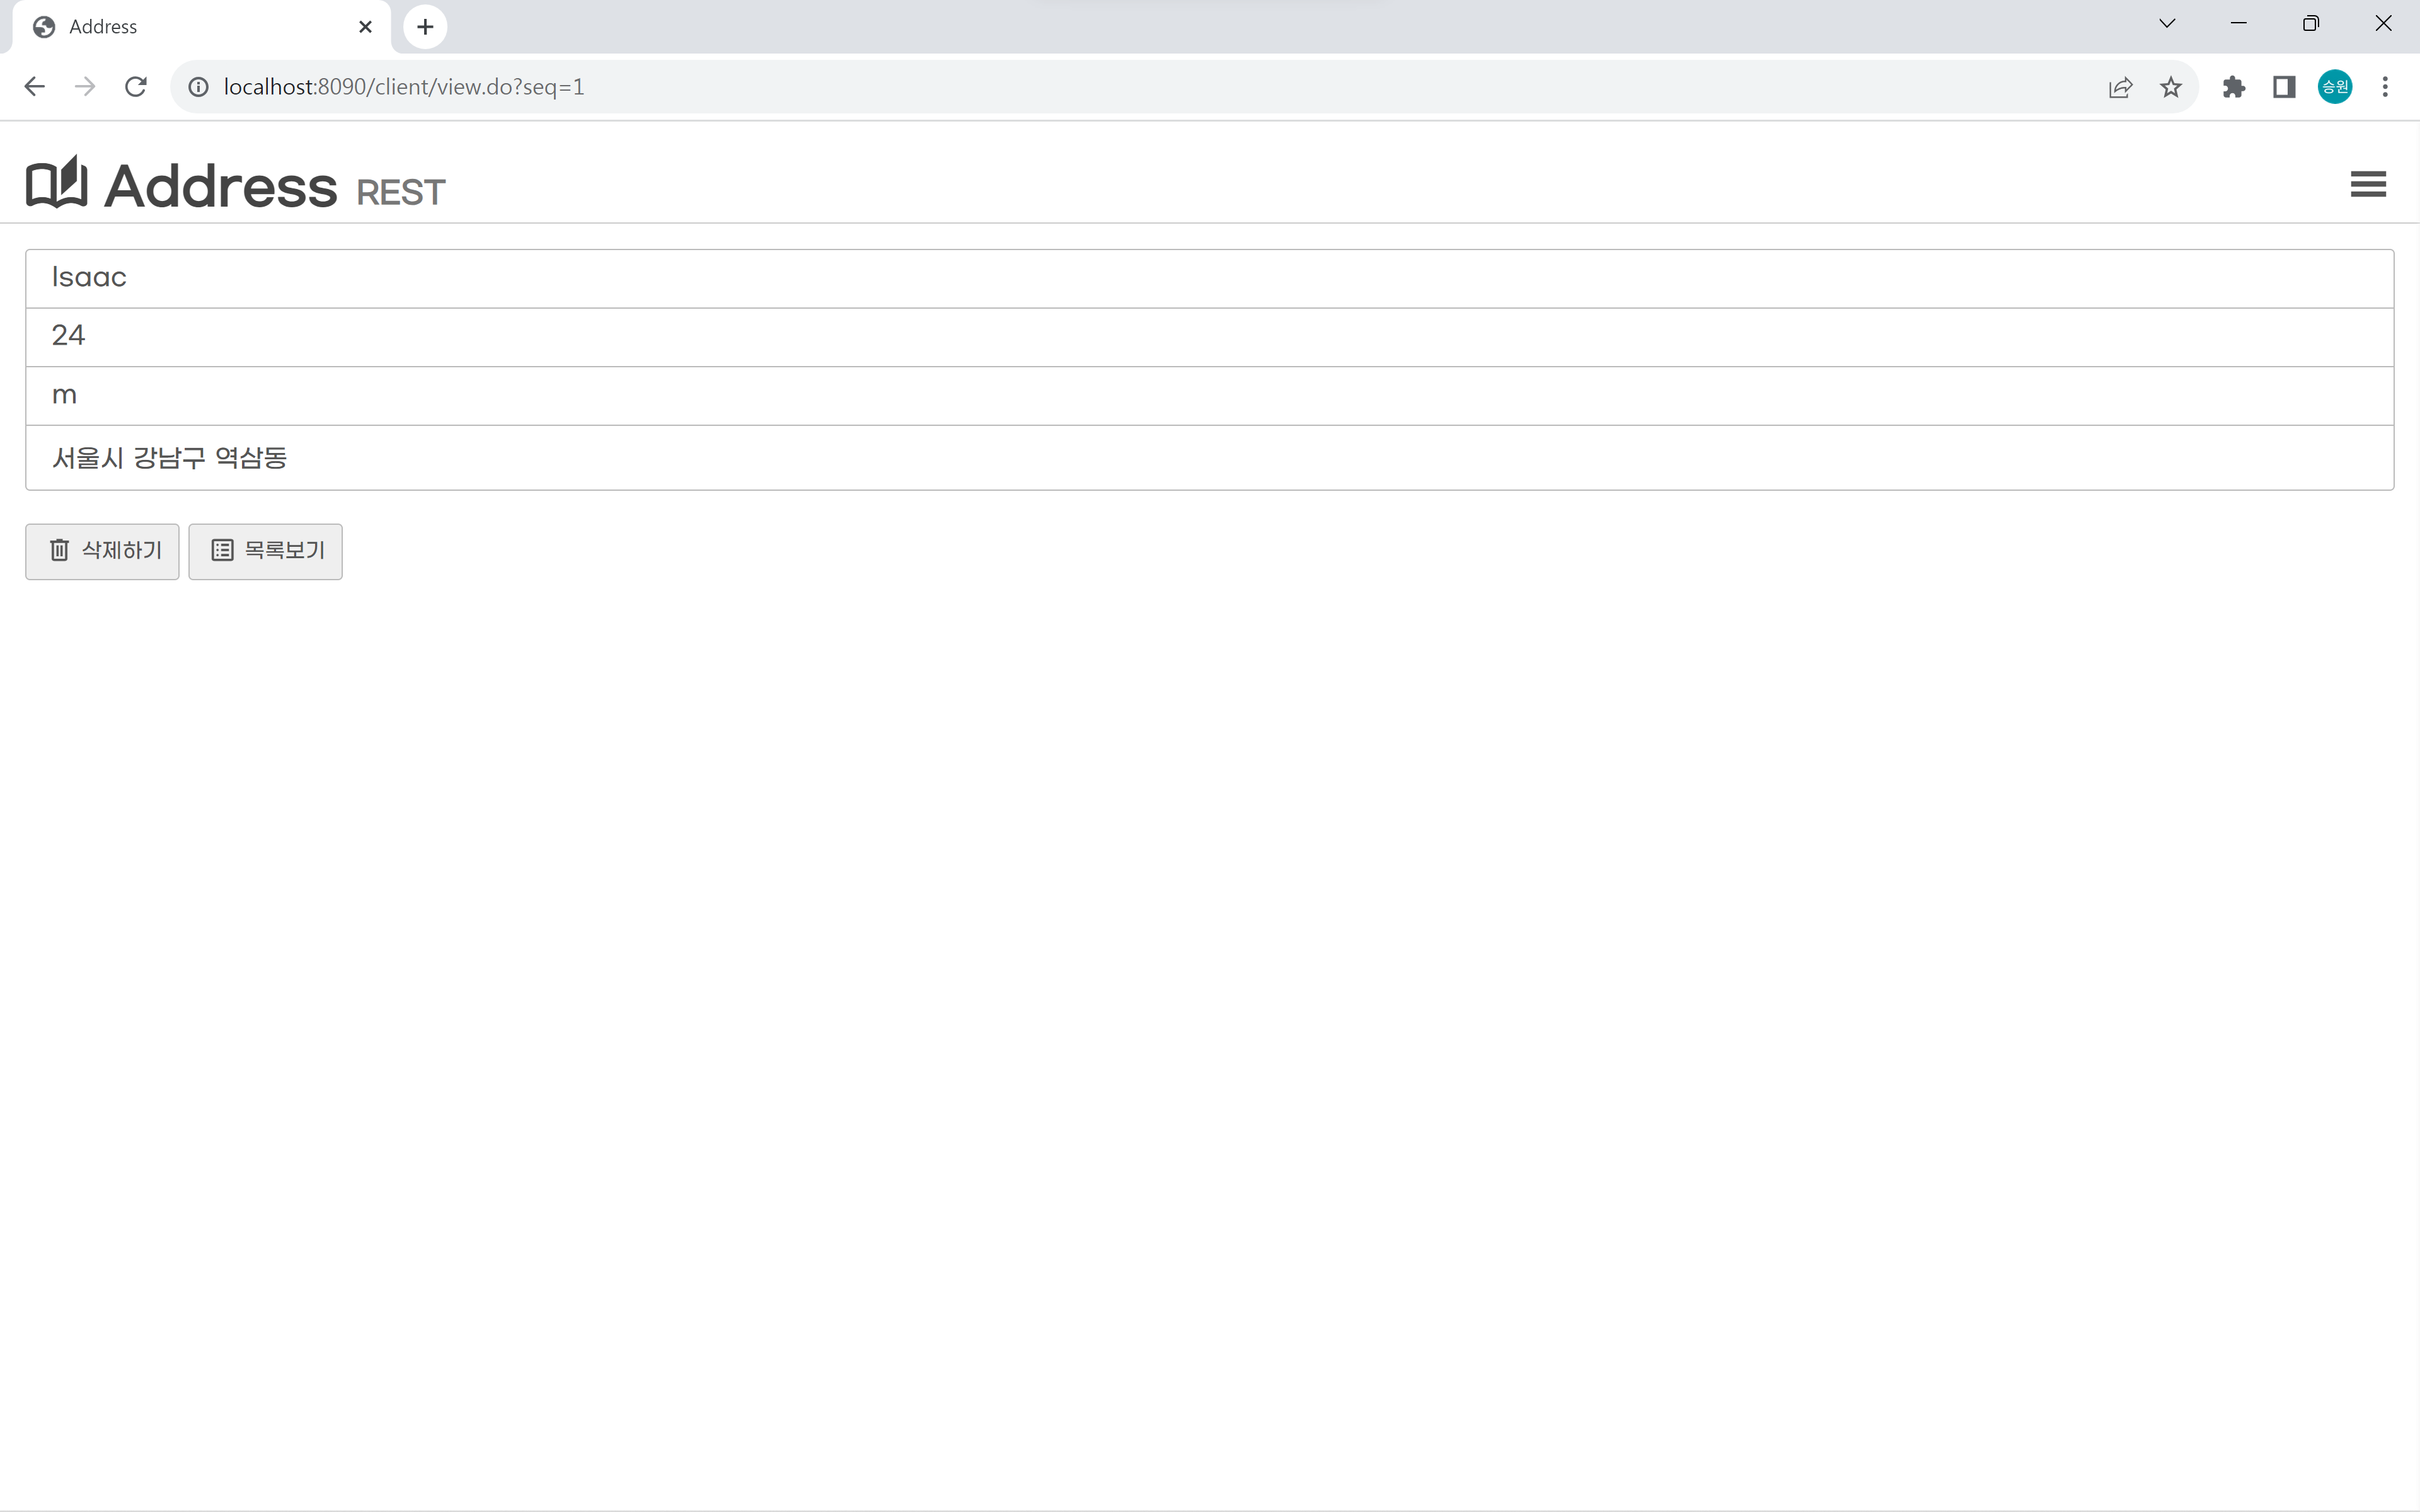Open a new browser tab

[x=425, y=27]
